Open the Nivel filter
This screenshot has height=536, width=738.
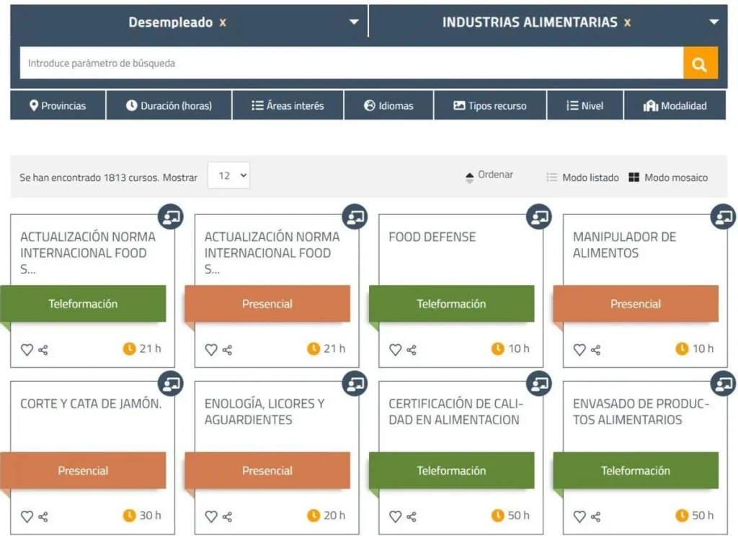coord(585,105)
